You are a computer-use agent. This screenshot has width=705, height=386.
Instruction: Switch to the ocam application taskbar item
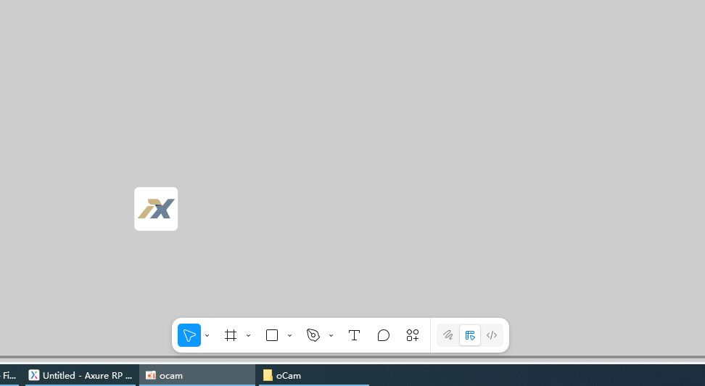pos(196,375)
